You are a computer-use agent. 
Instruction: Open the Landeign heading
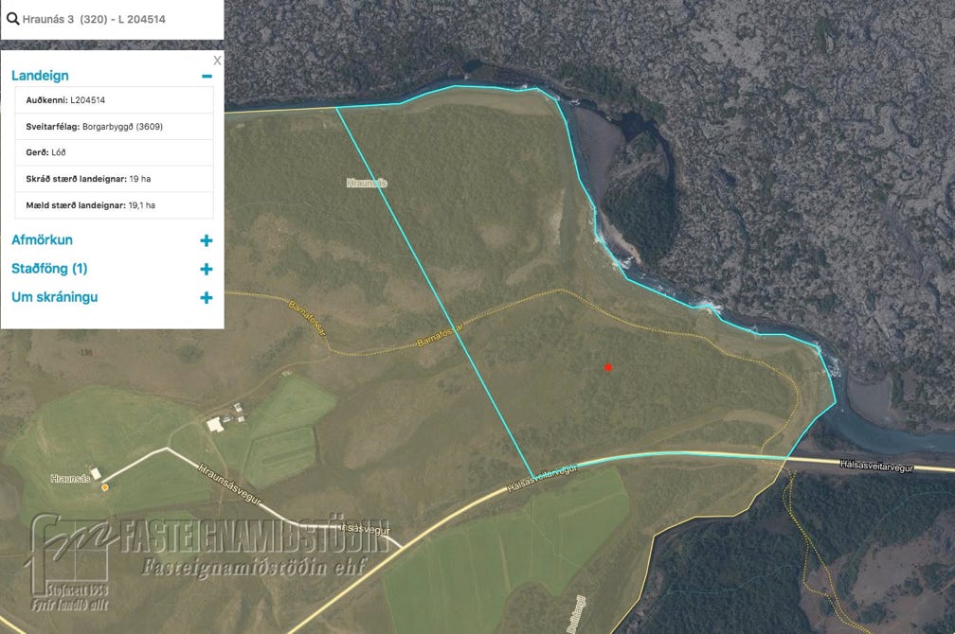(40, 76)
